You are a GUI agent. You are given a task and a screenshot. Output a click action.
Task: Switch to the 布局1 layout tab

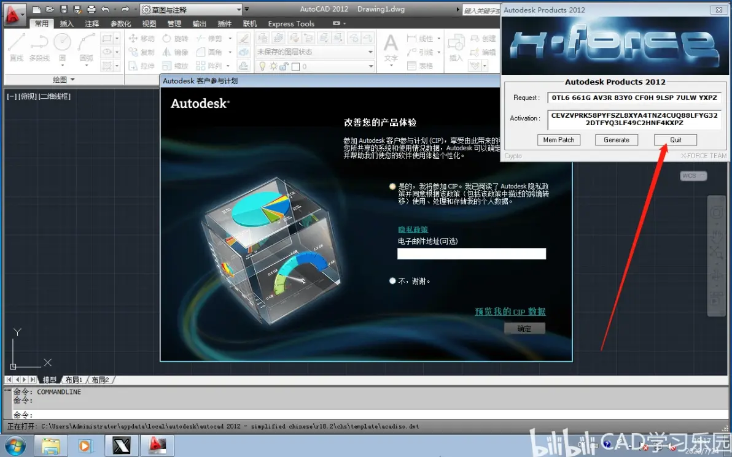[x=74, y=380]
